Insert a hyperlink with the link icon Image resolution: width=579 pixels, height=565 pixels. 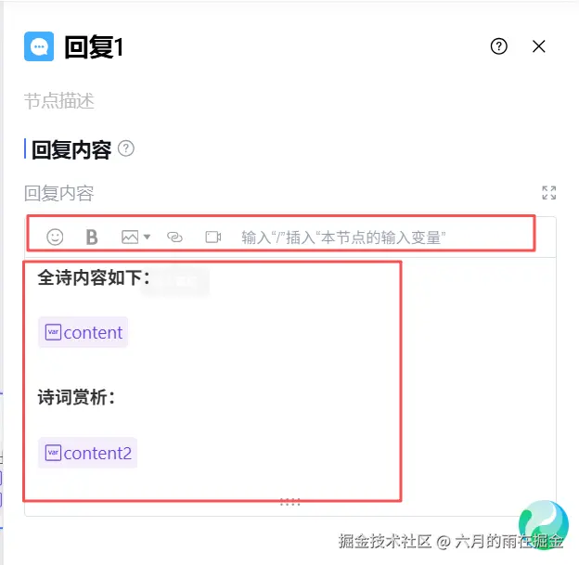click(x=174, y=237)
